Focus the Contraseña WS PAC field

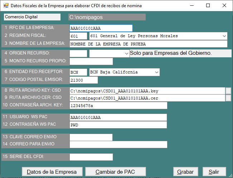tap(118, 125)
